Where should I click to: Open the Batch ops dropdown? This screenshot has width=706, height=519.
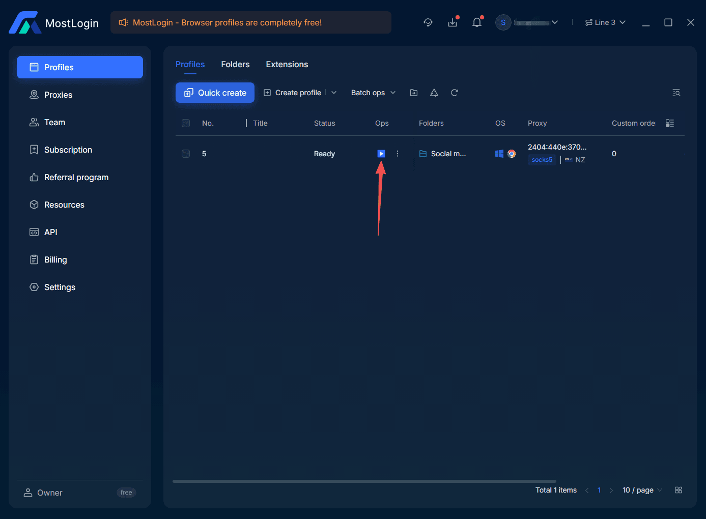pos(373,93)
